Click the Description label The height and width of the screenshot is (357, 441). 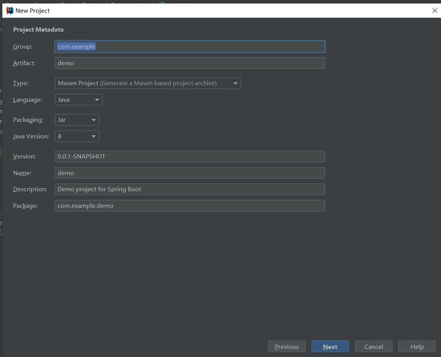click(x=30, y=189)
